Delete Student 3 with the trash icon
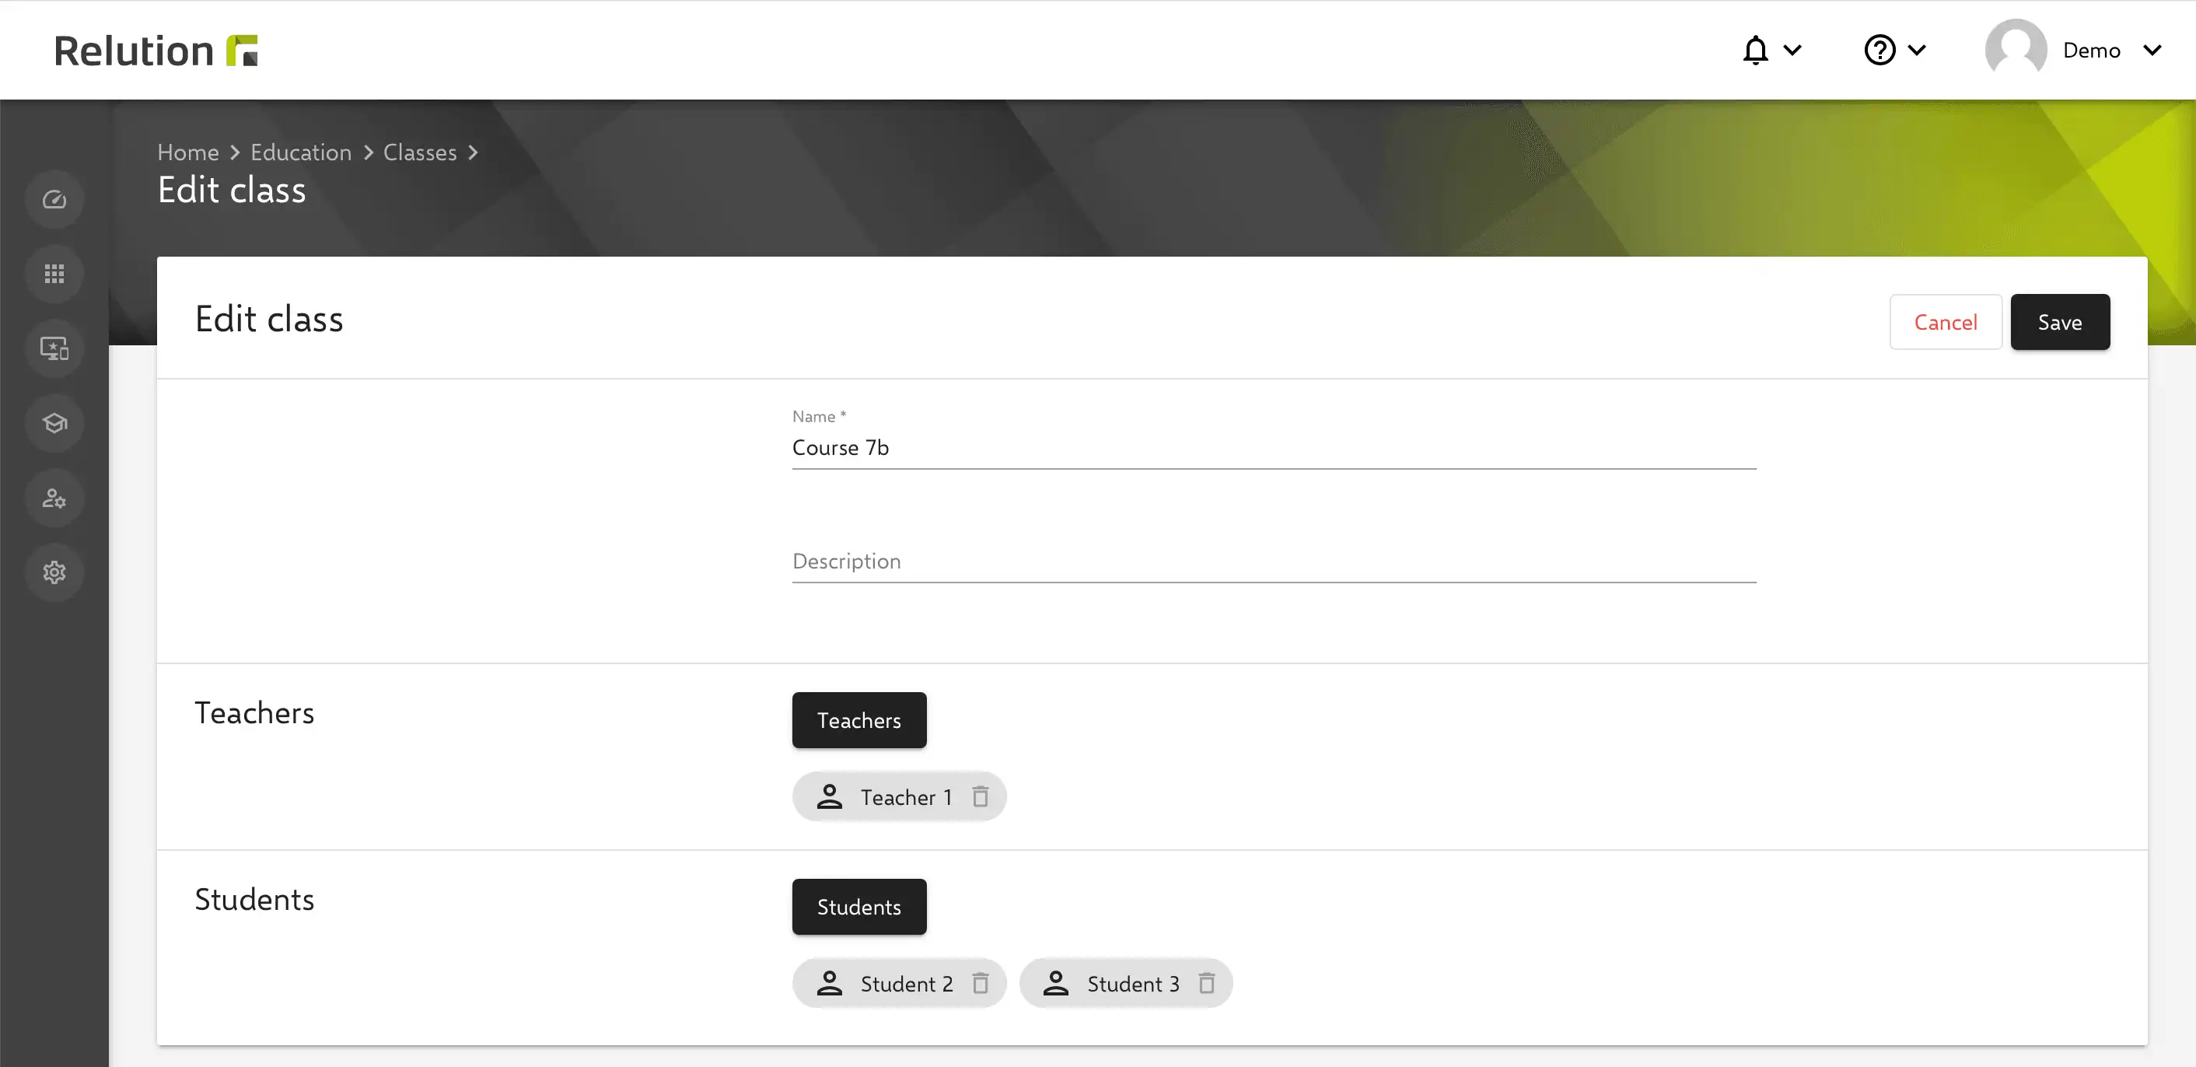Screen dimensions: 2196x1067 tap(1206, 984)
